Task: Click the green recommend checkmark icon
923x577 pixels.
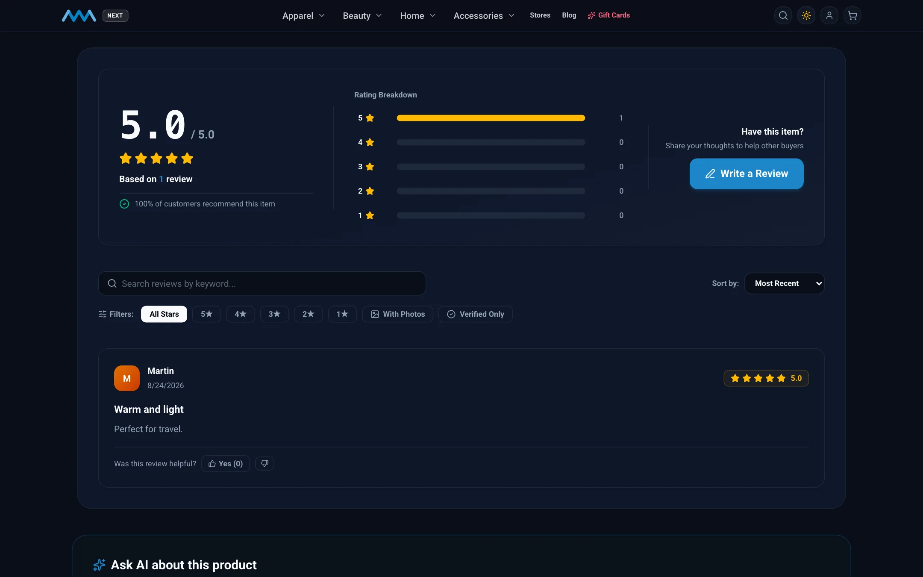Action: 124,204
